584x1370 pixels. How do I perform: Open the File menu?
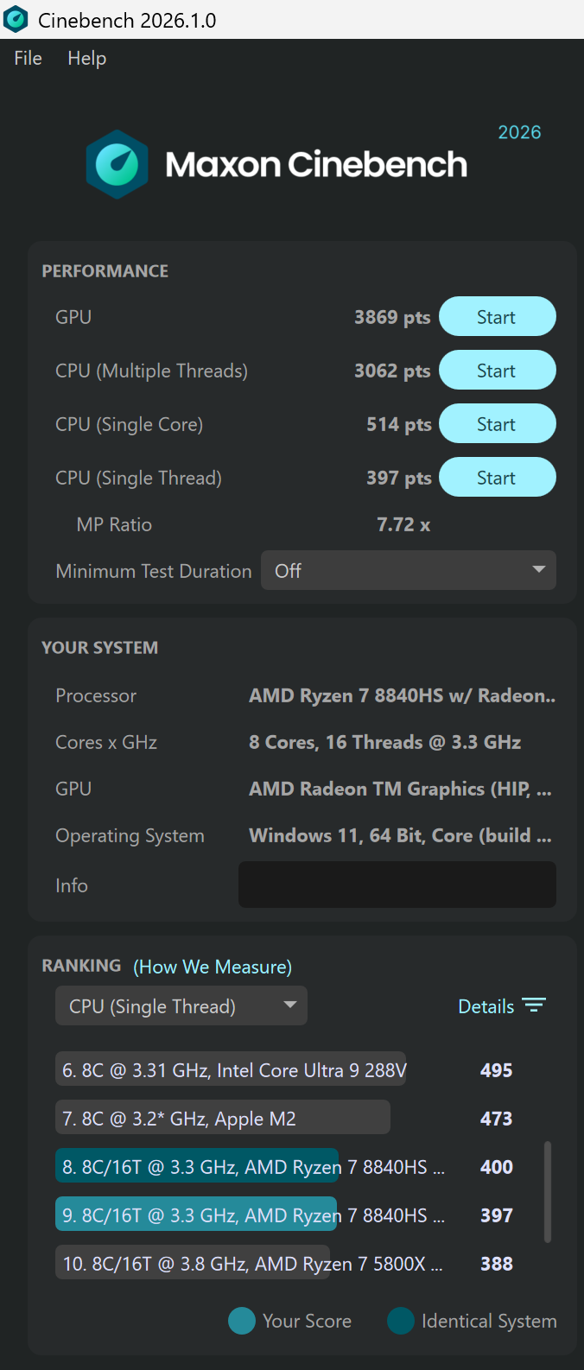(x=28, y=58)
